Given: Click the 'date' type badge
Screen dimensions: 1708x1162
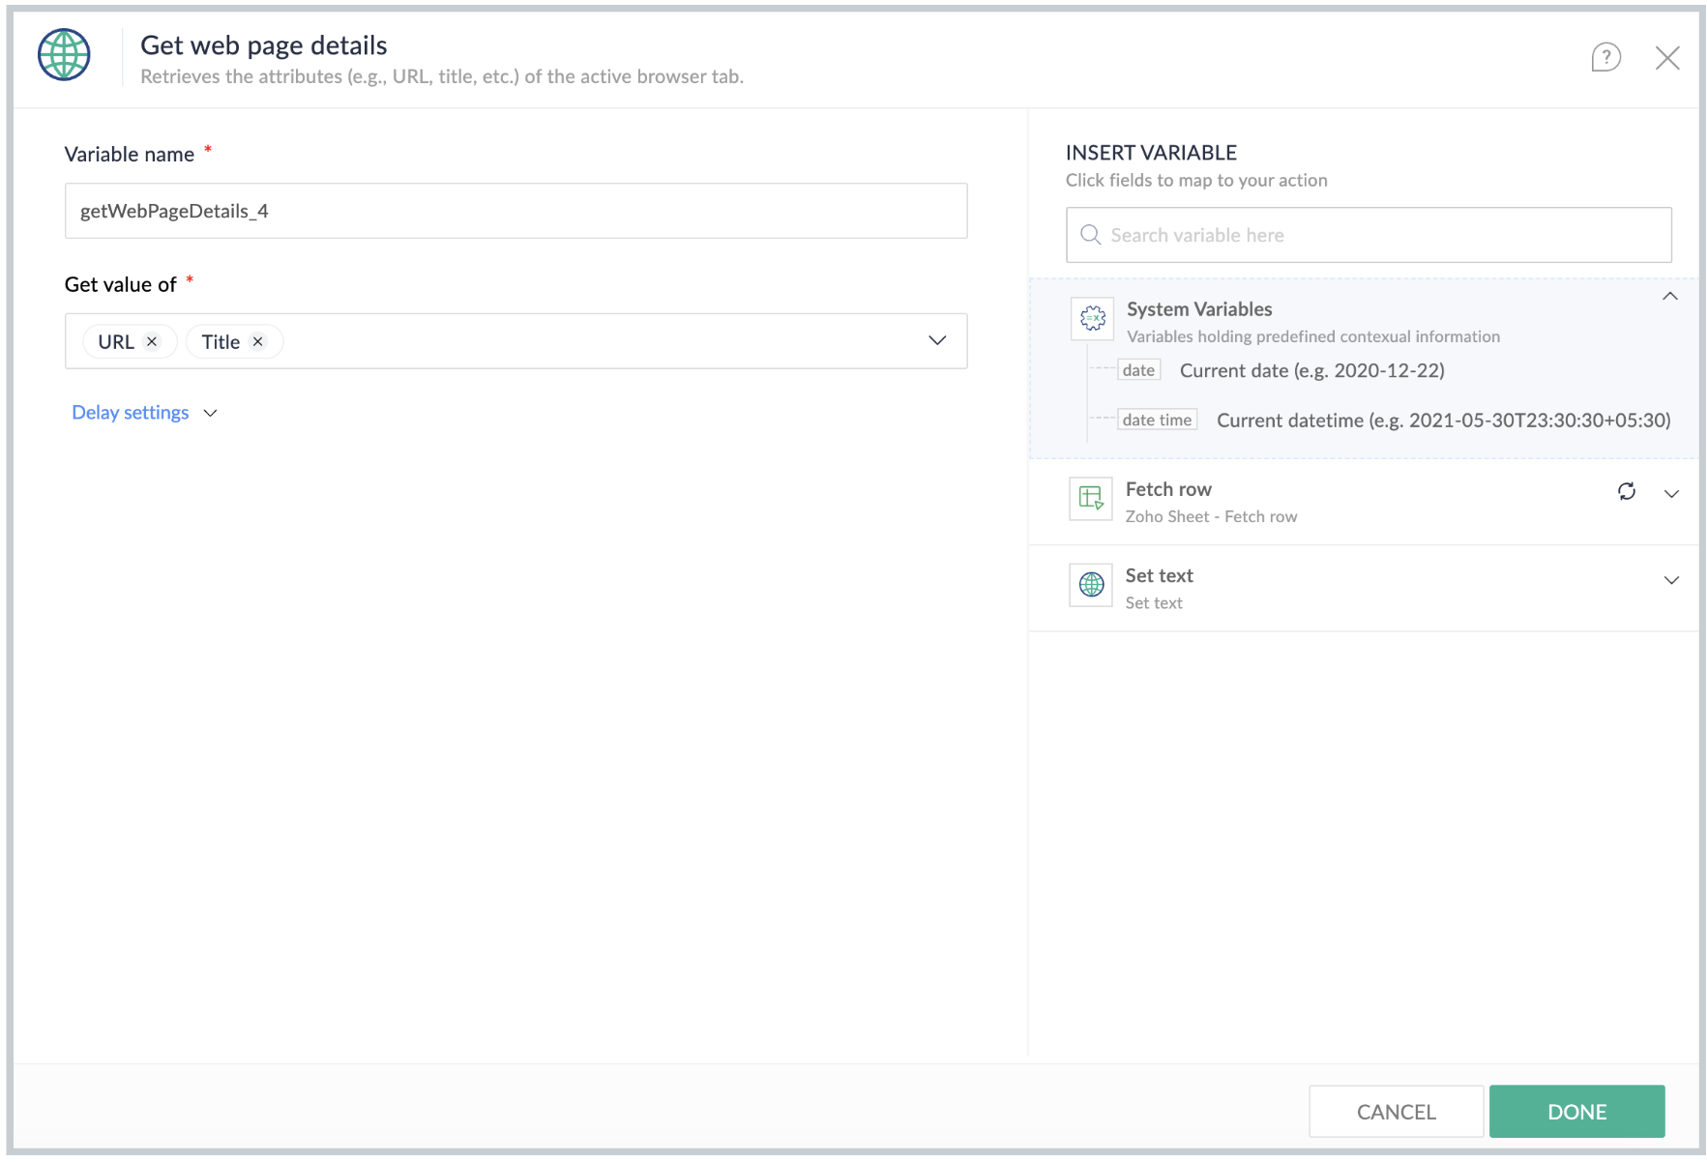Looking at the screenshot, I should (x=1138, y=370).
